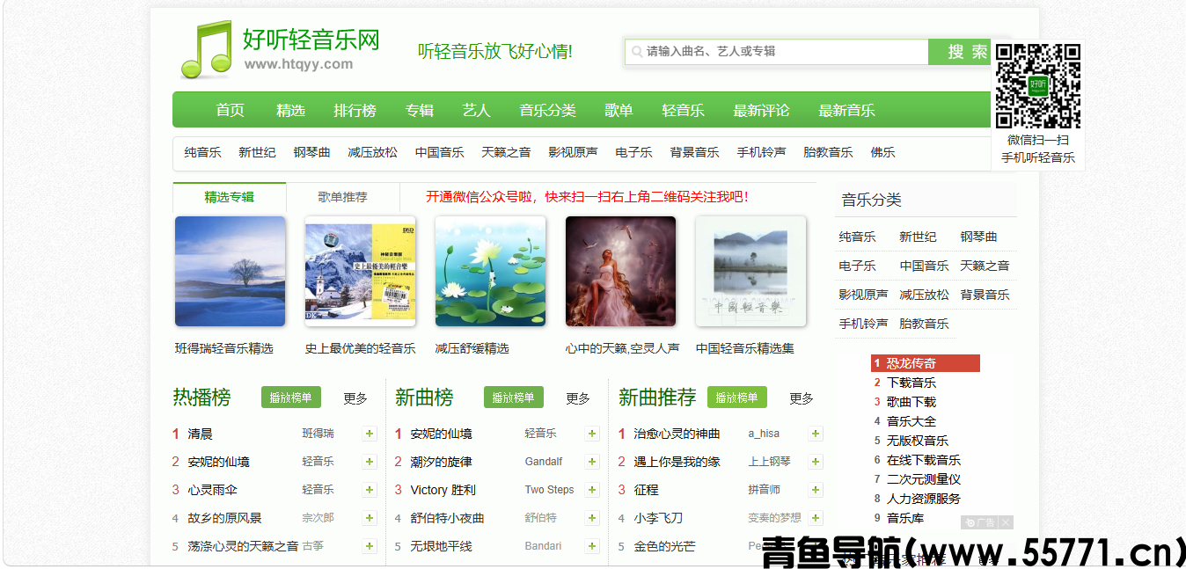The height and width of the screenshot is (569, 1186).
Task: Open the 减压舒缓精选 lotus album cover
Action: (490, 272)
